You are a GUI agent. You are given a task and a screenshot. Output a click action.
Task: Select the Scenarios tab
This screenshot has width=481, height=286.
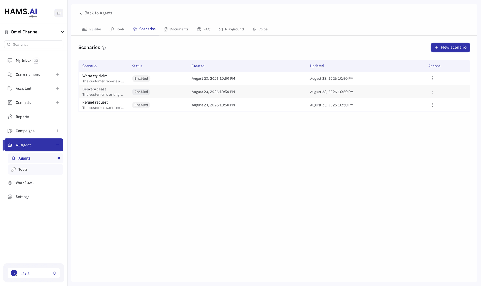coord(144,29)
